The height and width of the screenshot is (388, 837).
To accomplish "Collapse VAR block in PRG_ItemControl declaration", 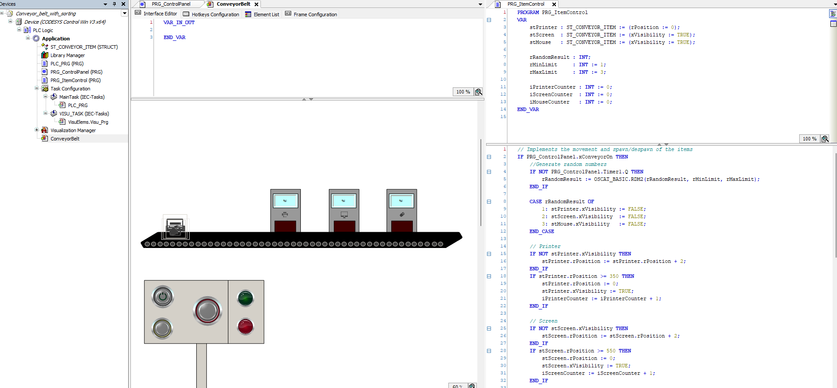I will coord(489,20).
